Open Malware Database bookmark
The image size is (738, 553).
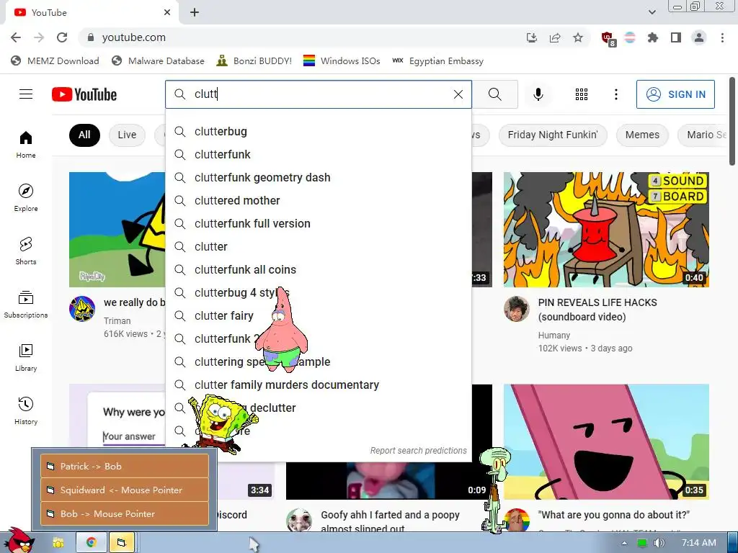[158, 61]
